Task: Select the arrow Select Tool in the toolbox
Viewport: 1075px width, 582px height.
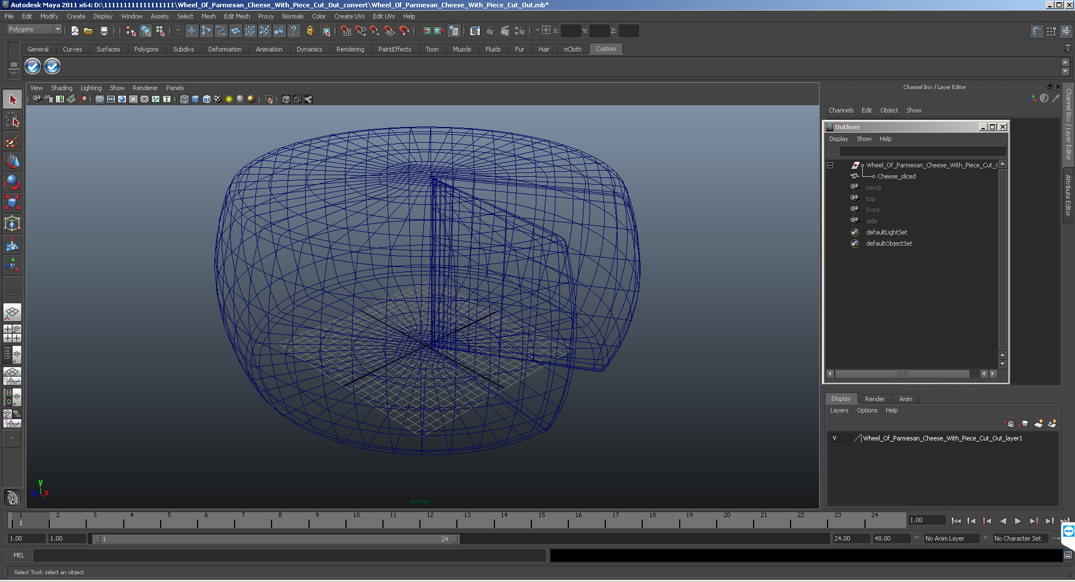Action: 12,100
